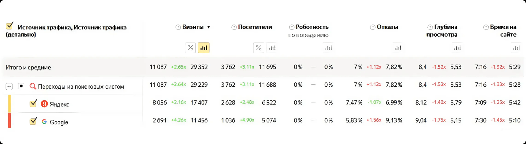Viewport: 526px width, 144px height.
Task: Click the yellow color bar beside Яндекс
Action: tap(10, 103)
